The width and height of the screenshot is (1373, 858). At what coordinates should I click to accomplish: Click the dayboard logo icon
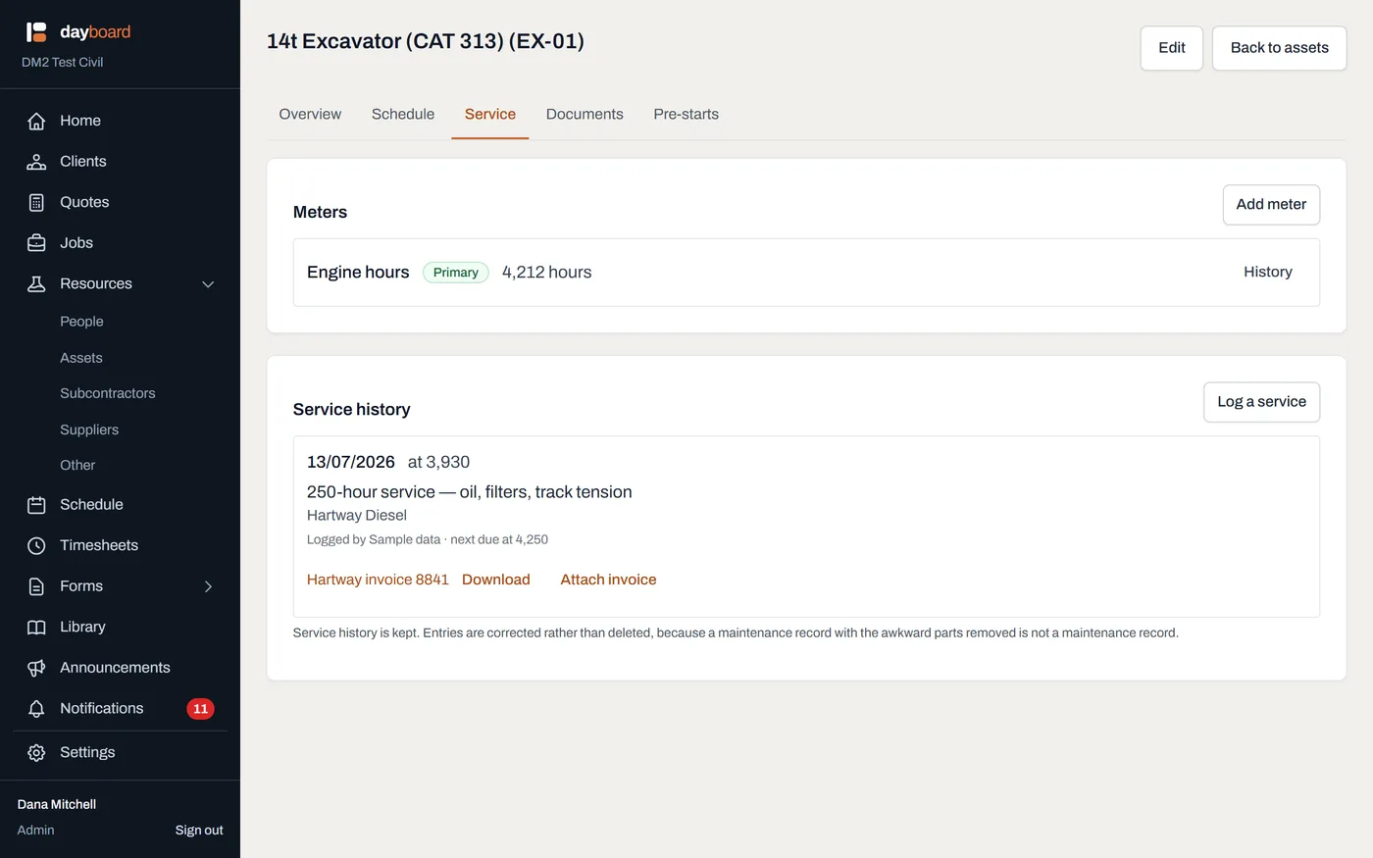(36, 32)
